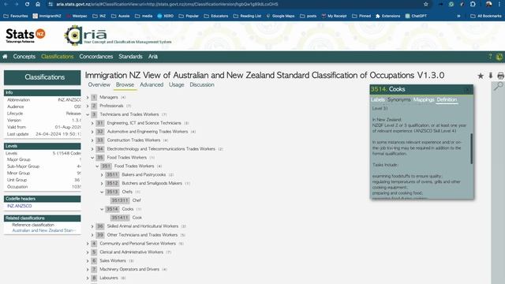The width and height of the screenshot is (505, 284).
Task: Show hidden bookmarks with the double chevron
Action: click(458, 16)
